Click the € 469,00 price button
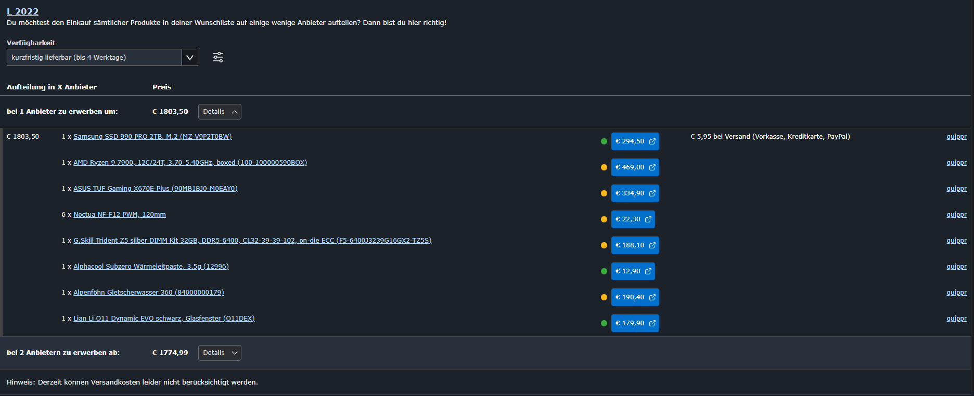The height and width of the screenshot is (396, 974). pos(635,167)
